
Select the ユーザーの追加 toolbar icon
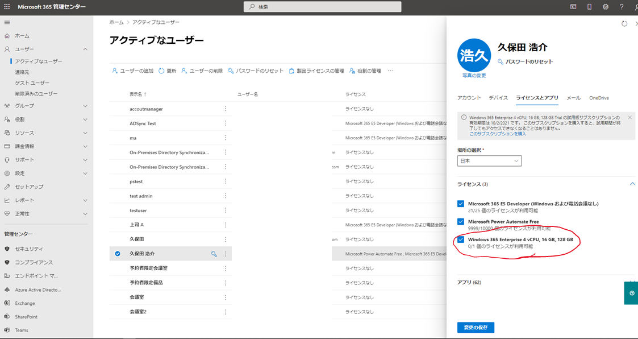tap(114, 71)
